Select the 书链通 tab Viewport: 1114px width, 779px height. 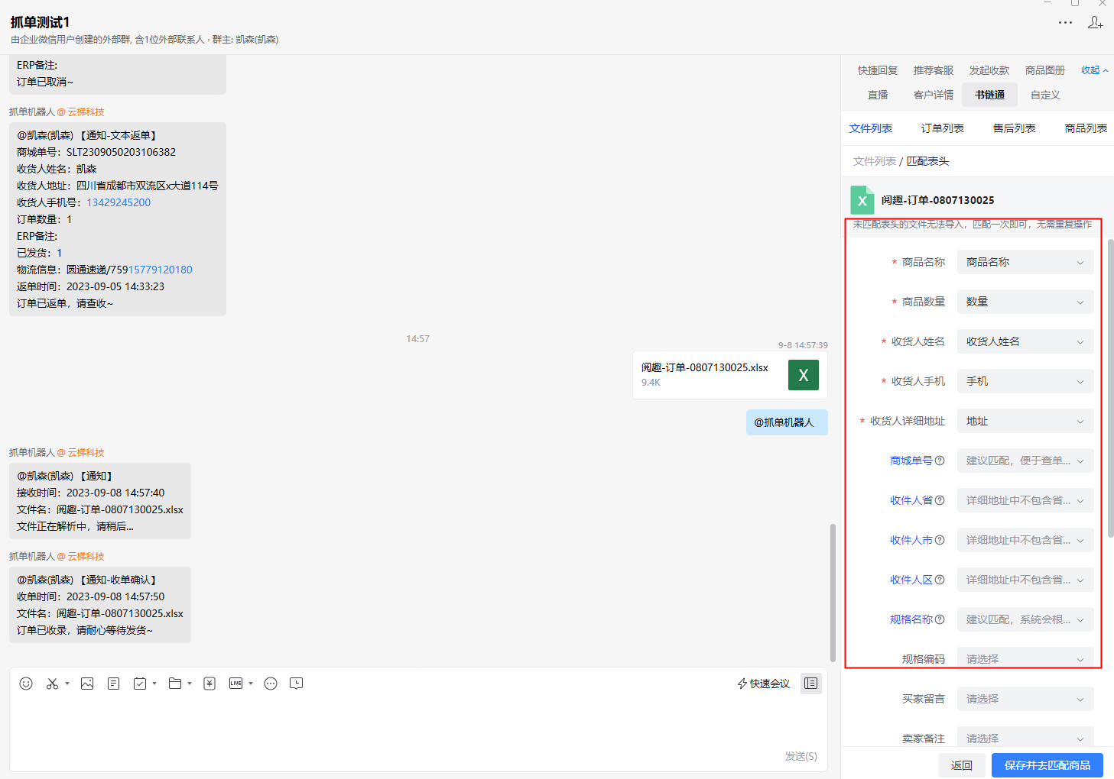990,95
